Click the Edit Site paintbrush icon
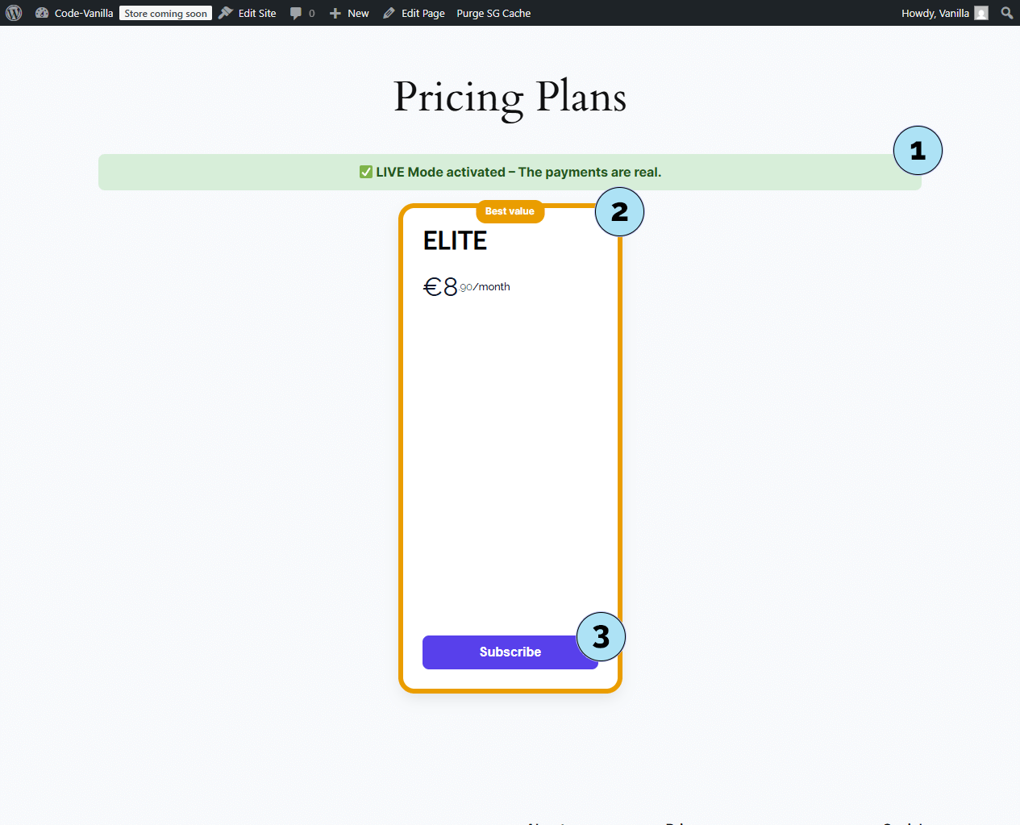Screen dimensions: 1020x825 point(226,13)
